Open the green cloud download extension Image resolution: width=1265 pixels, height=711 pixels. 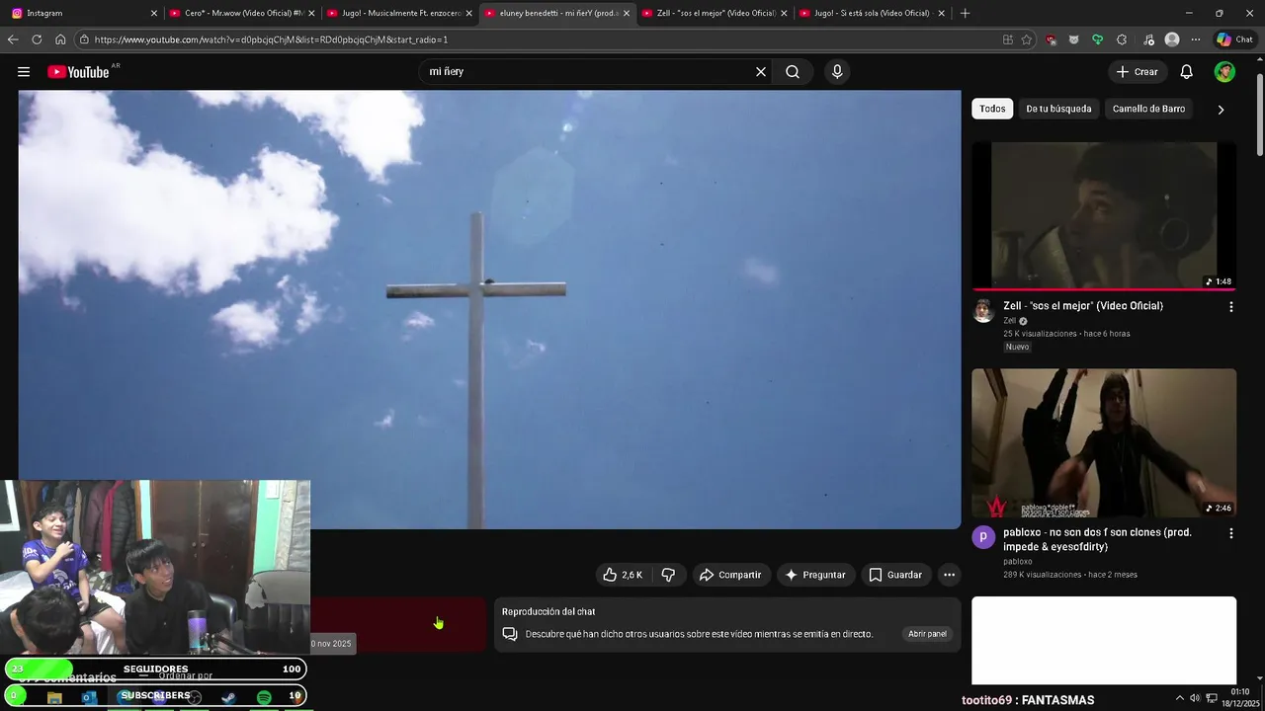pyautogui.click(x=1097, y=39)
